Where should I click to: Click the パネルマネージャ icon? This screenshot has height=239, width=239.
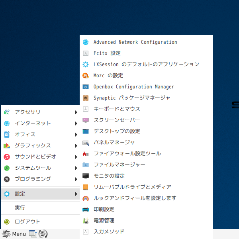pyautogui.click(x=86, y=143)
